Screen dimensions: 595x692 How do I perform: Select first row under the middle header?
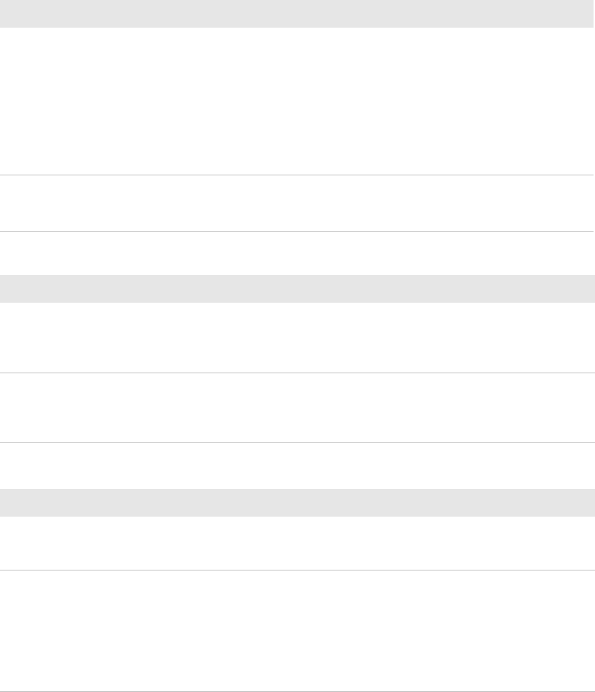click(x=297, y=338)
